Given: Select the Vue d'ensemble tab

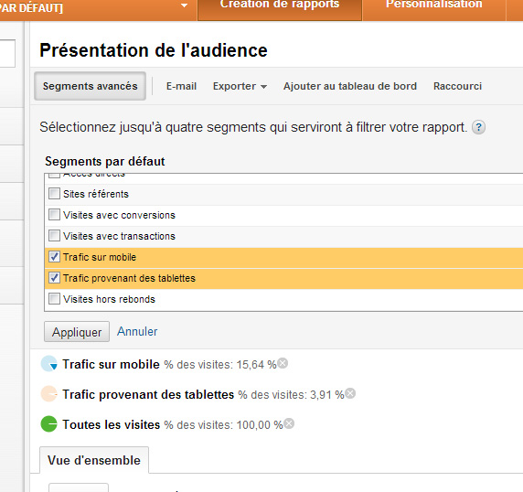Looking at the screenshot, I should point(94,460).
